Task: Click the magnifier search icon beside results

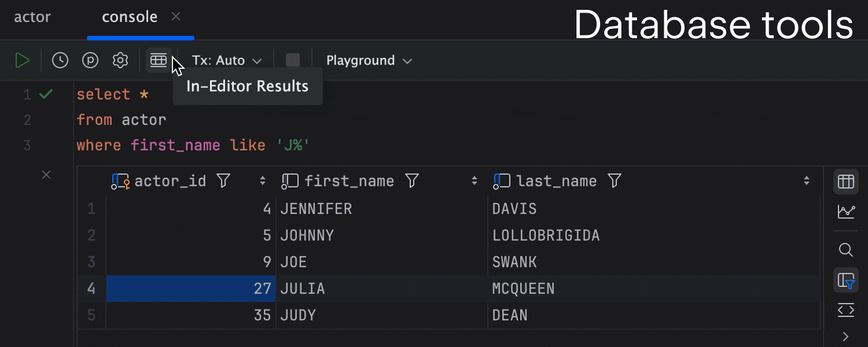Action: tap(846, 250)
